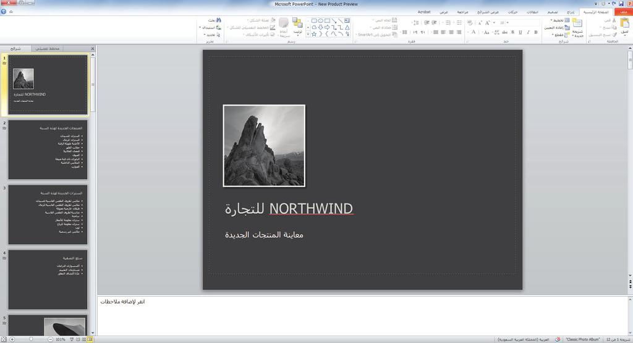
Task: Toggle bullets list button
Action: pos(459,23)
